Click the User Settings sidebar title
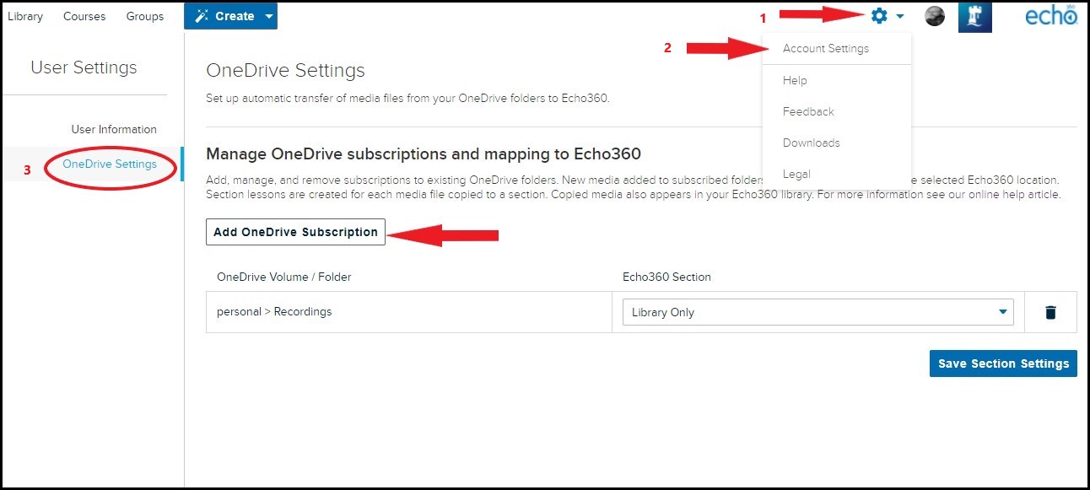 tap(84, 67)
